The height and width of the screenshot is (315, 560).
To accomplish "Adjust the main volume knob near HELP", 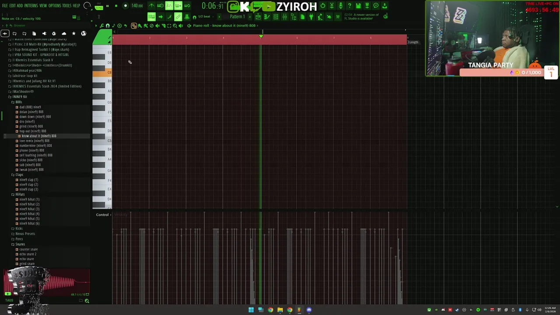I will point(87,6).
